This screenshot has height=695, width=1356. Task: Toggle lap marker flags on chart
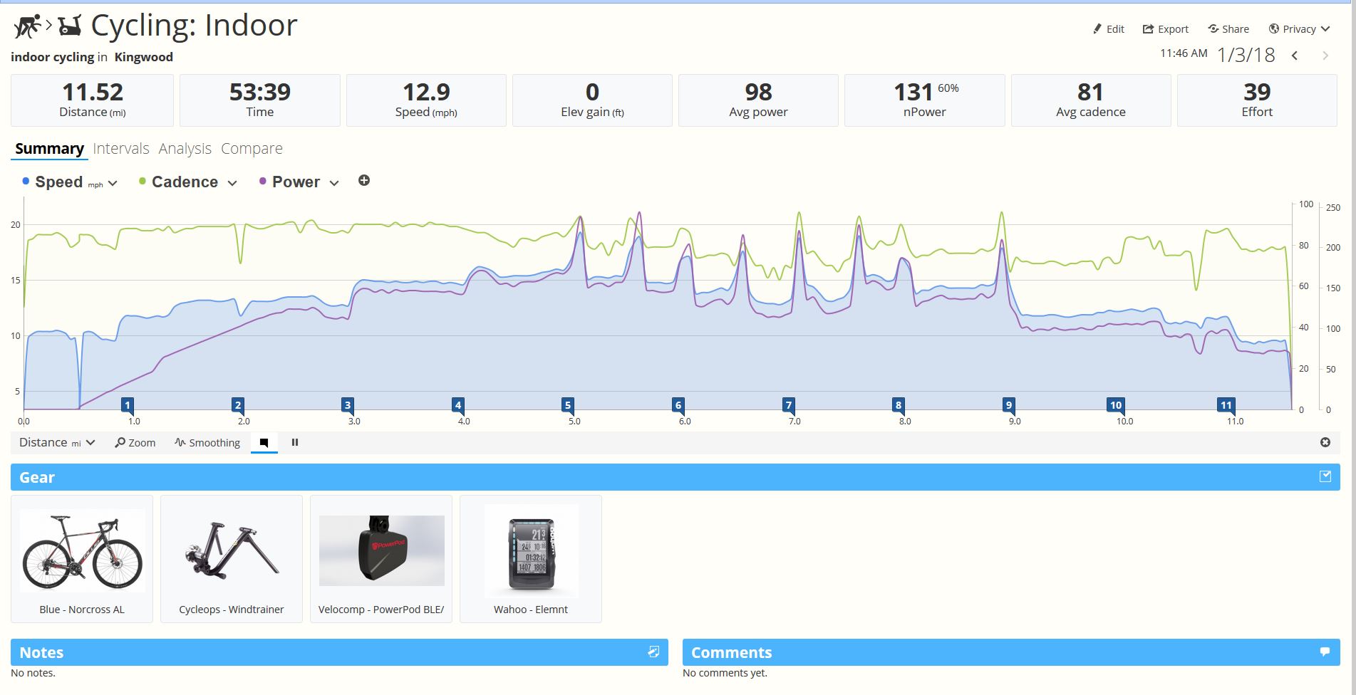click(264, 443)
